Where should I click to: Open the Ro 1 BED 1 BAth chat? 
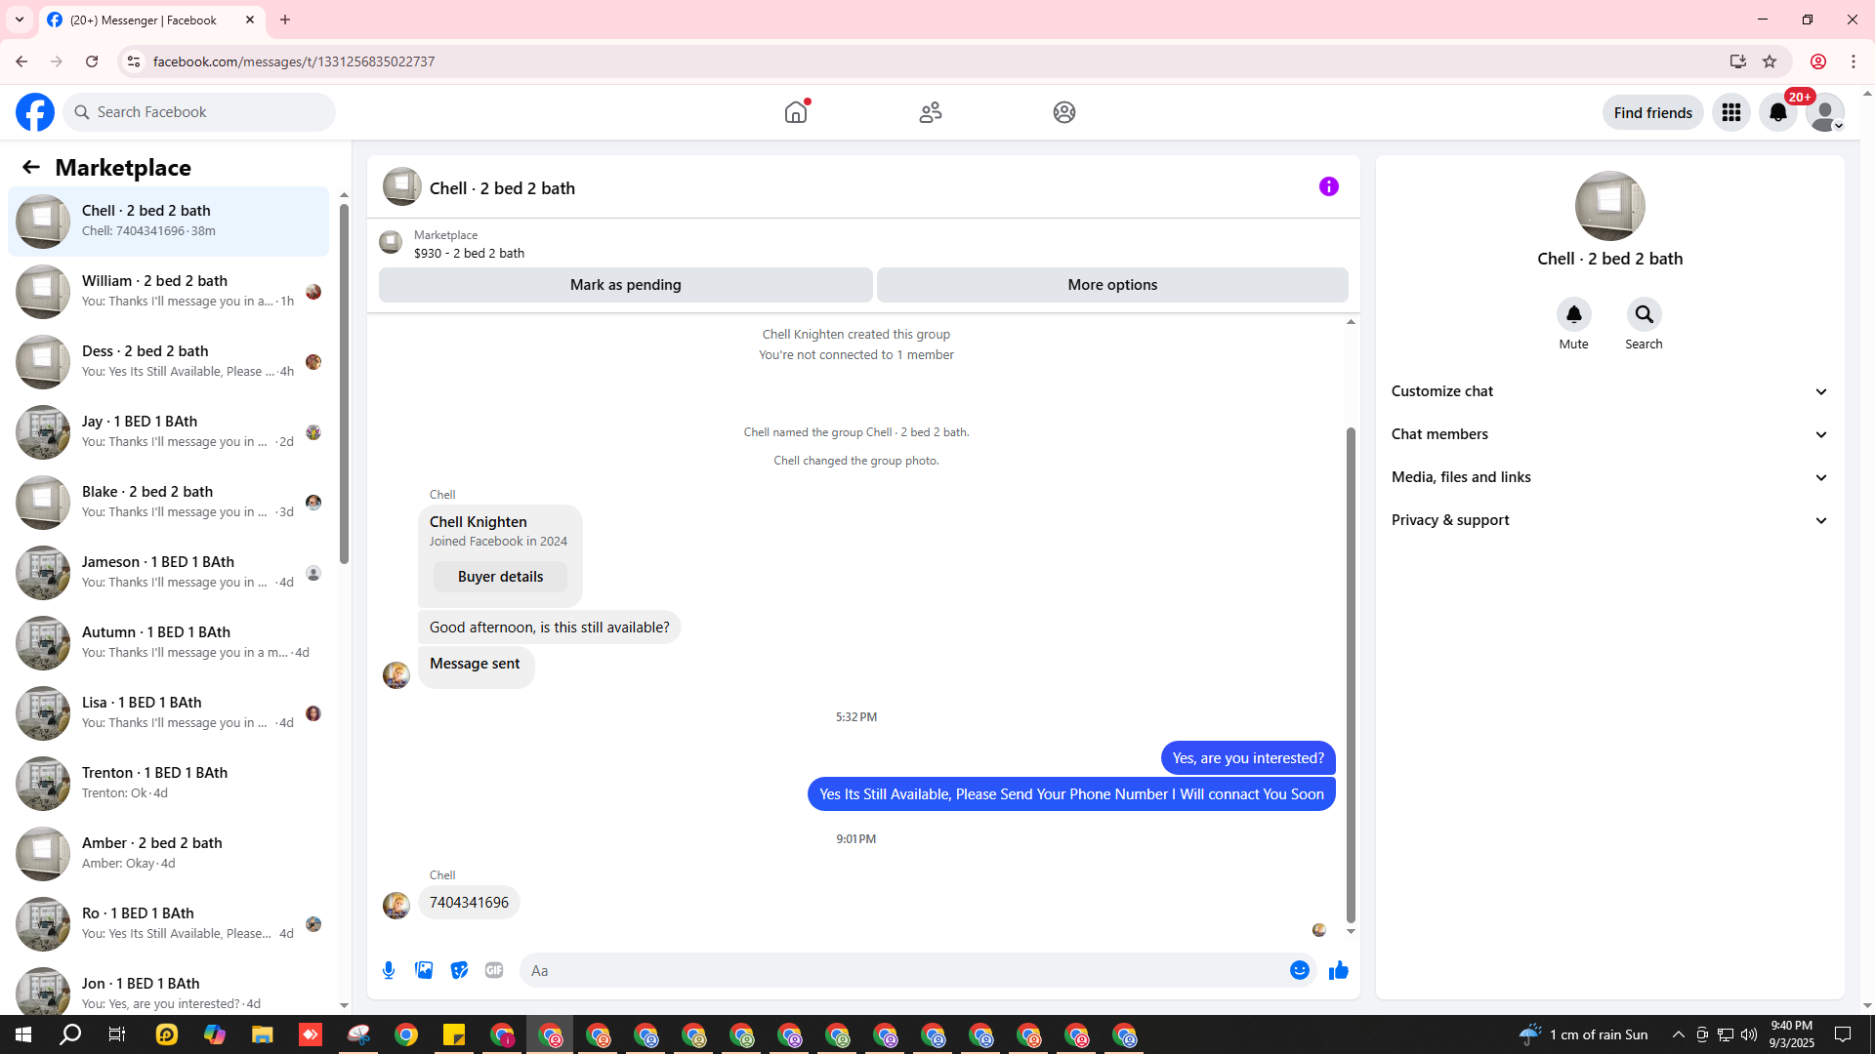click(x=168, y=924)
